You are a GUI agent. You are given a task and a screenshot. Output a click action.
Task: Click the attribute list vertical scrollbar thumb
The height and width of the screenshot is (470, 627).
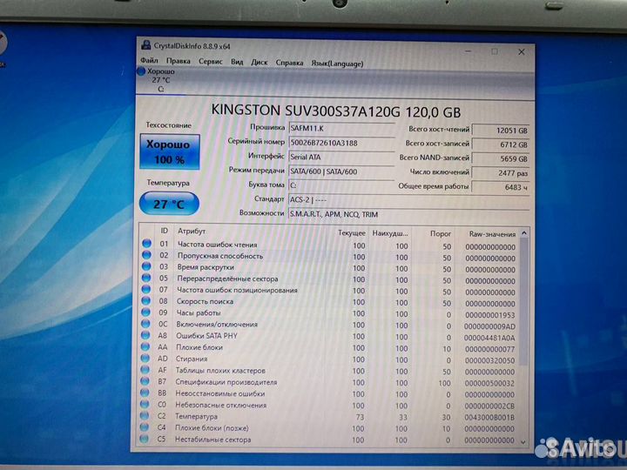tap(524, 302)
